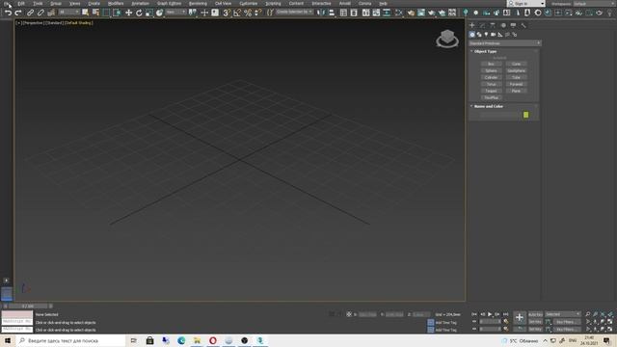The height and width of the screenshot is (347, 617).
Task: Open the Selected key filter dropdown
Action: (563, 314)
